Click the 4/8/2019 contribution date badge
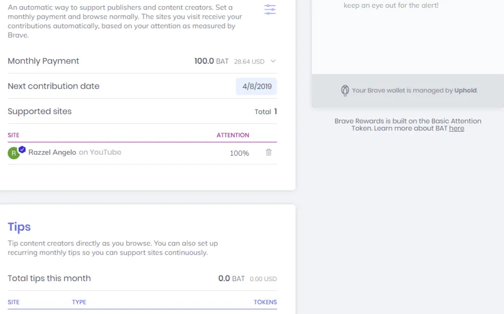504x314 pixels. (x=257, y=86)
